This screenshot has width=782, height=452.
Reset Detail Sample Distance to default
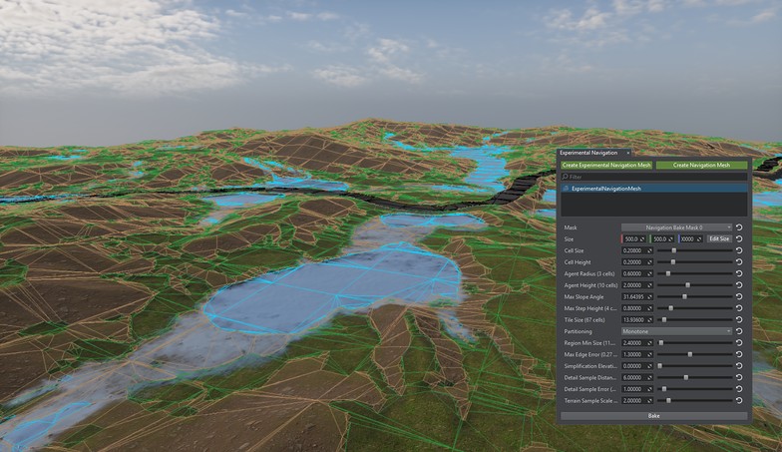click(739, 377)
